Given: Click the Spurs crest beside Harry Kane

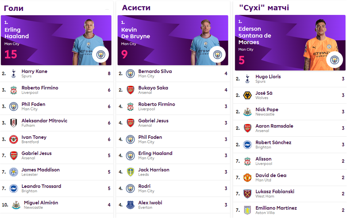Looking at the screenshot, I should tap(14, 73).
